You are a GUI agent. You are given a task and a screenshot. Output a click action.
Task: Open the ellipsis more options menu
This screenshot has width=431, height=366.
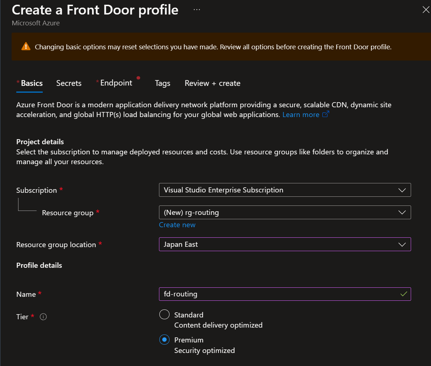197,10
